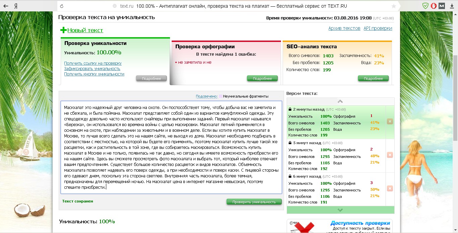Click the Доступность проверки heading
The image size is (458, 233).
pyautogui.click(x=360, y=223)
